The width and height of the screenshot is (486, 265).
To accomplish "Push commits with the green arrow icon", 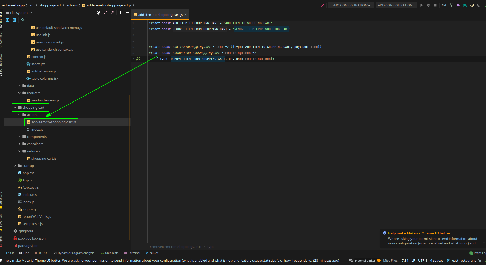I will 465,5.
